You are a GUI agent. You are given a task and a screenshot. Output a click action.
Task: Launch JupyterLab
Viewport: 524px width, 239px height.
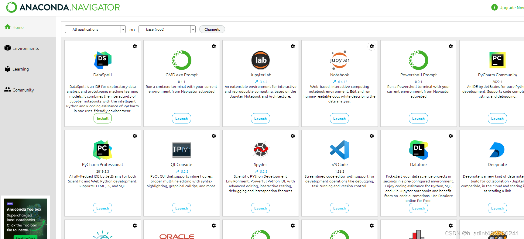[261, 118]
